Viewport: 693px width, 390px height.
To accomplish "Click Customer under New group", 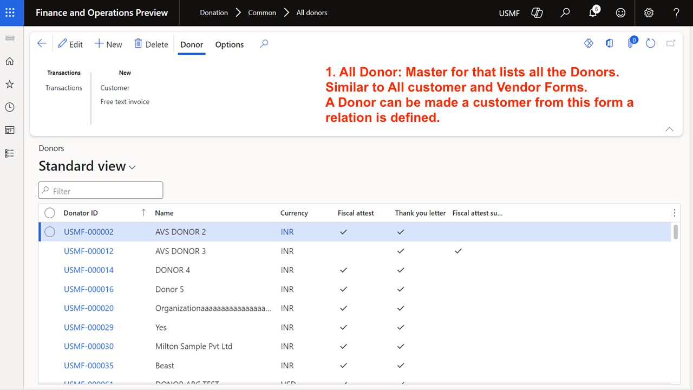I will (x=115, y=88).
